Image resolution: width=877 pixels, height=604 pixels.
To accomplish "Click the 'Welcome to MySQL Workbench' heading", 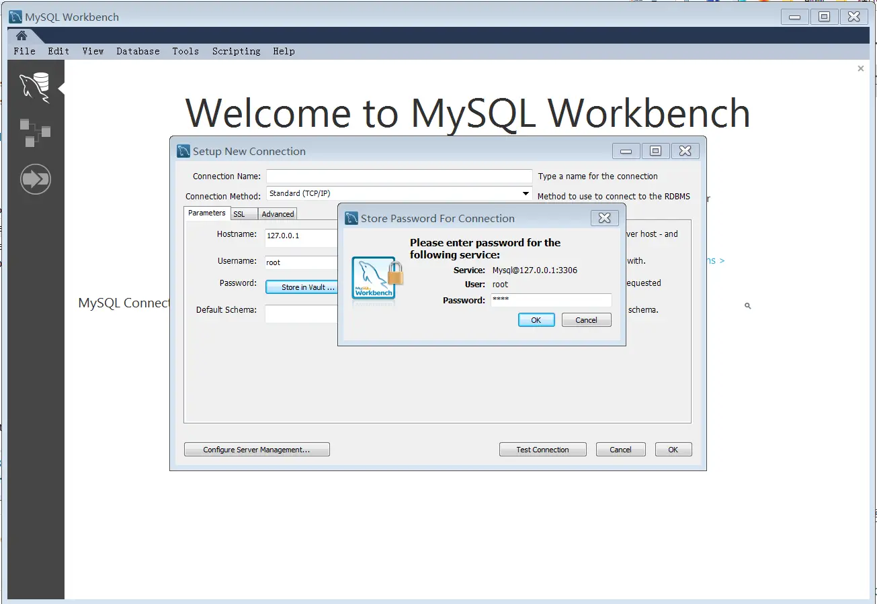I will pyautogui.click(x=468, y=113).
